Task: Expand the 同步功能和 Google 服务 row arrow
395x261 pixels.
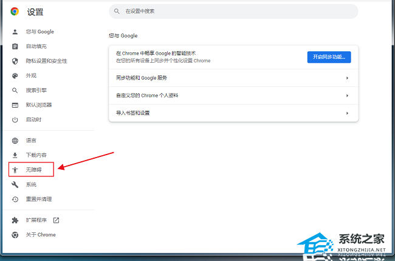Action: [x=347, y=78]
